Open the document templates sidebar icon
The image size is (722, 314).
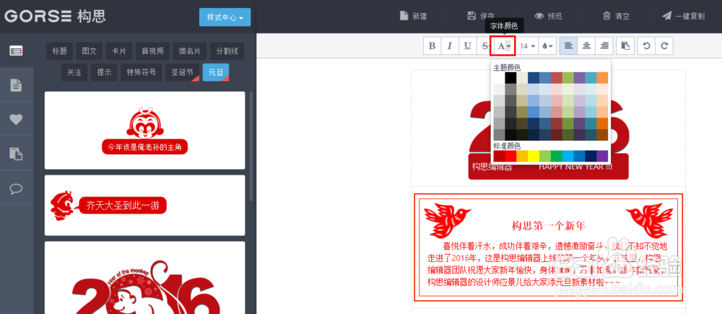[x=16, y=84]
